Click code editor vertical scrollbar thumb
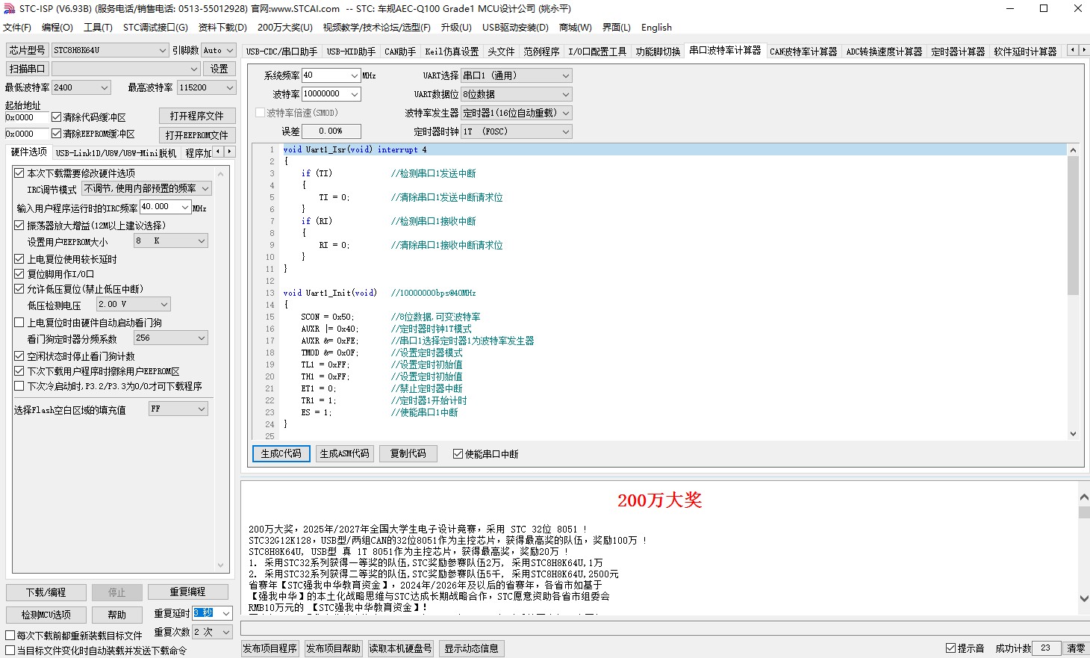The width and height of the screenshot is (1090, 658). coord(1073,226)
